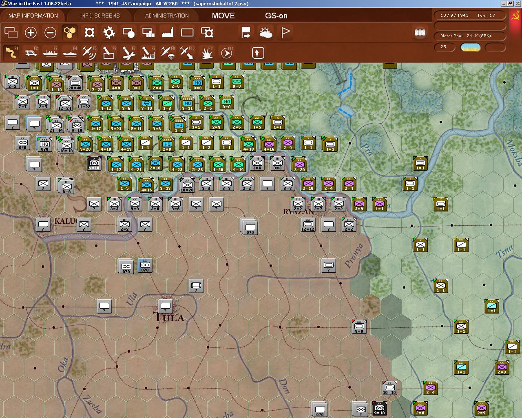Click the rectangle-with-bar-chart overlay icon
Screen dimensions: 522x418
[x=148, y=32]
